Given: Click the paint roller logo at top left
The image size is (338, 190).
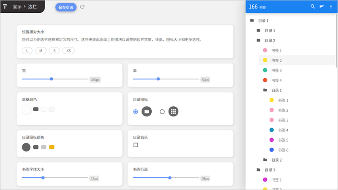Looking at the screenshot, I should 5,7.
